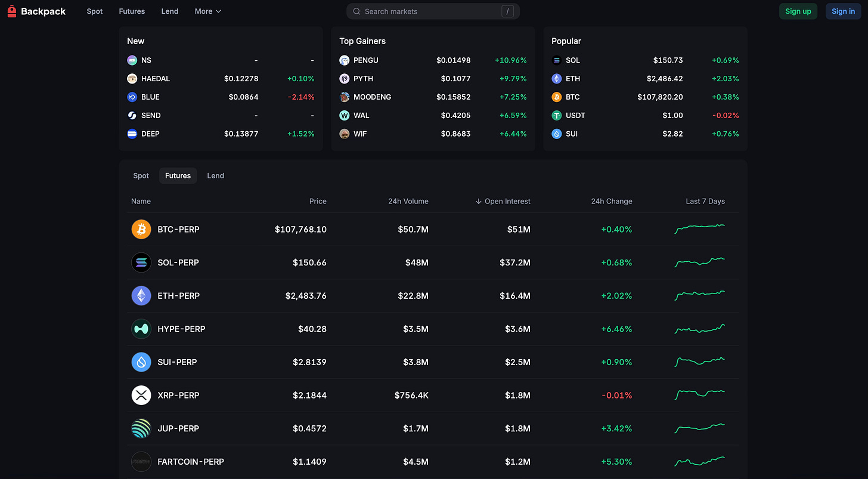The width and height of the screenshot is (868, 479).
Task: Sort by Name column header
Action: pyautogui.click(x=141, y=202)
